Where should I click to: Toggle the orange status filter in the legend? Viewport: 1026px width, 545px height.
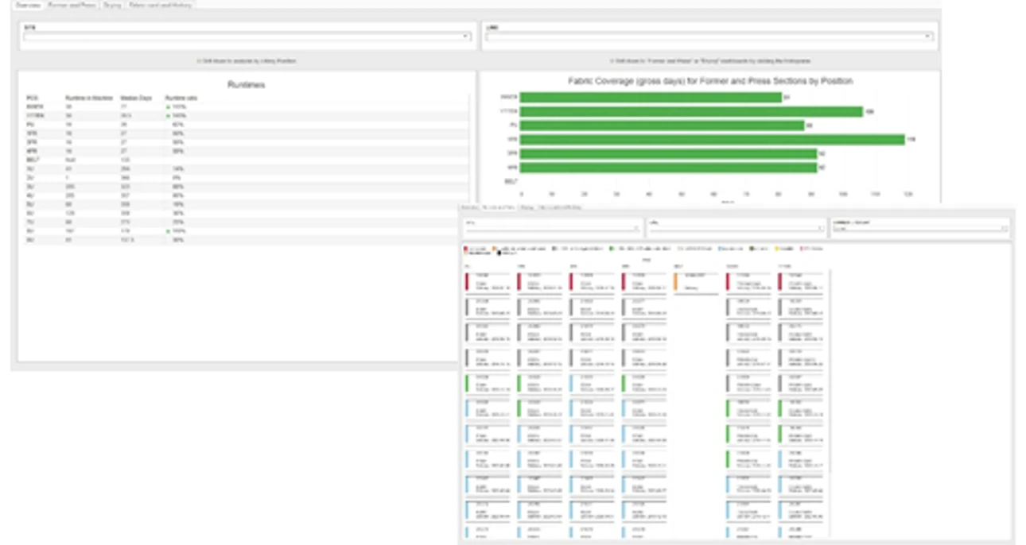[x=494, y=249]
